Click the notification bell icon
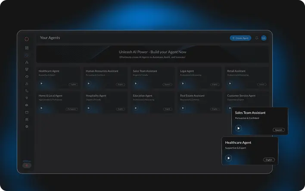This screenshot has height=191, width=305. click(257, 38)
